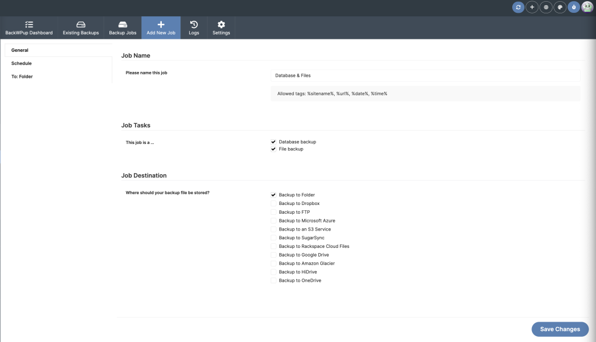Enable Backup to Google Drive

[x=273, y=254]
